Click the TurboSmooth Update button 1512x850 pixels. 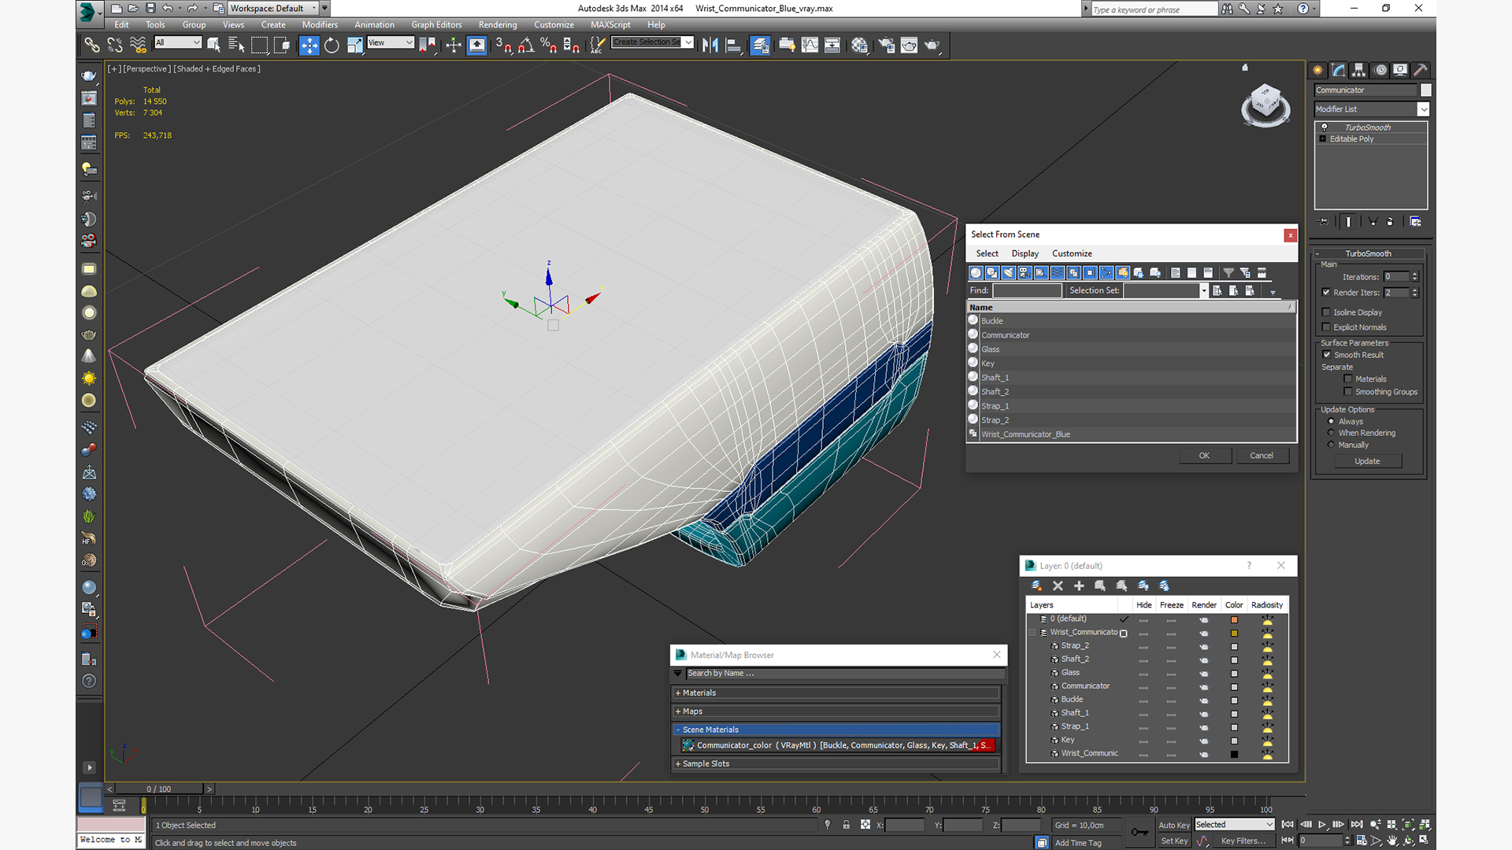[1367, 461]
